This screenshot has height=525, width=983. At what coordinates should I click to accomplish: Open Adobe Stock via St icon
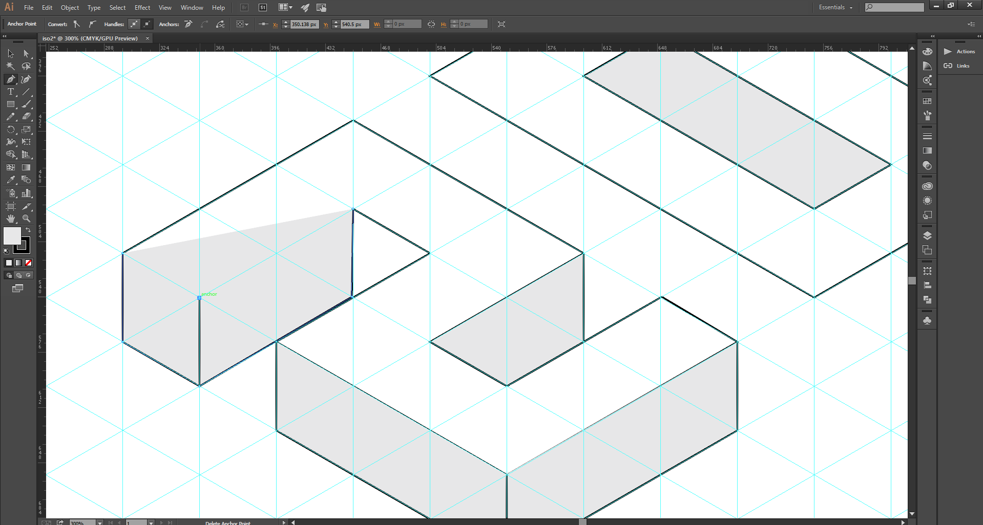(263, 8)
